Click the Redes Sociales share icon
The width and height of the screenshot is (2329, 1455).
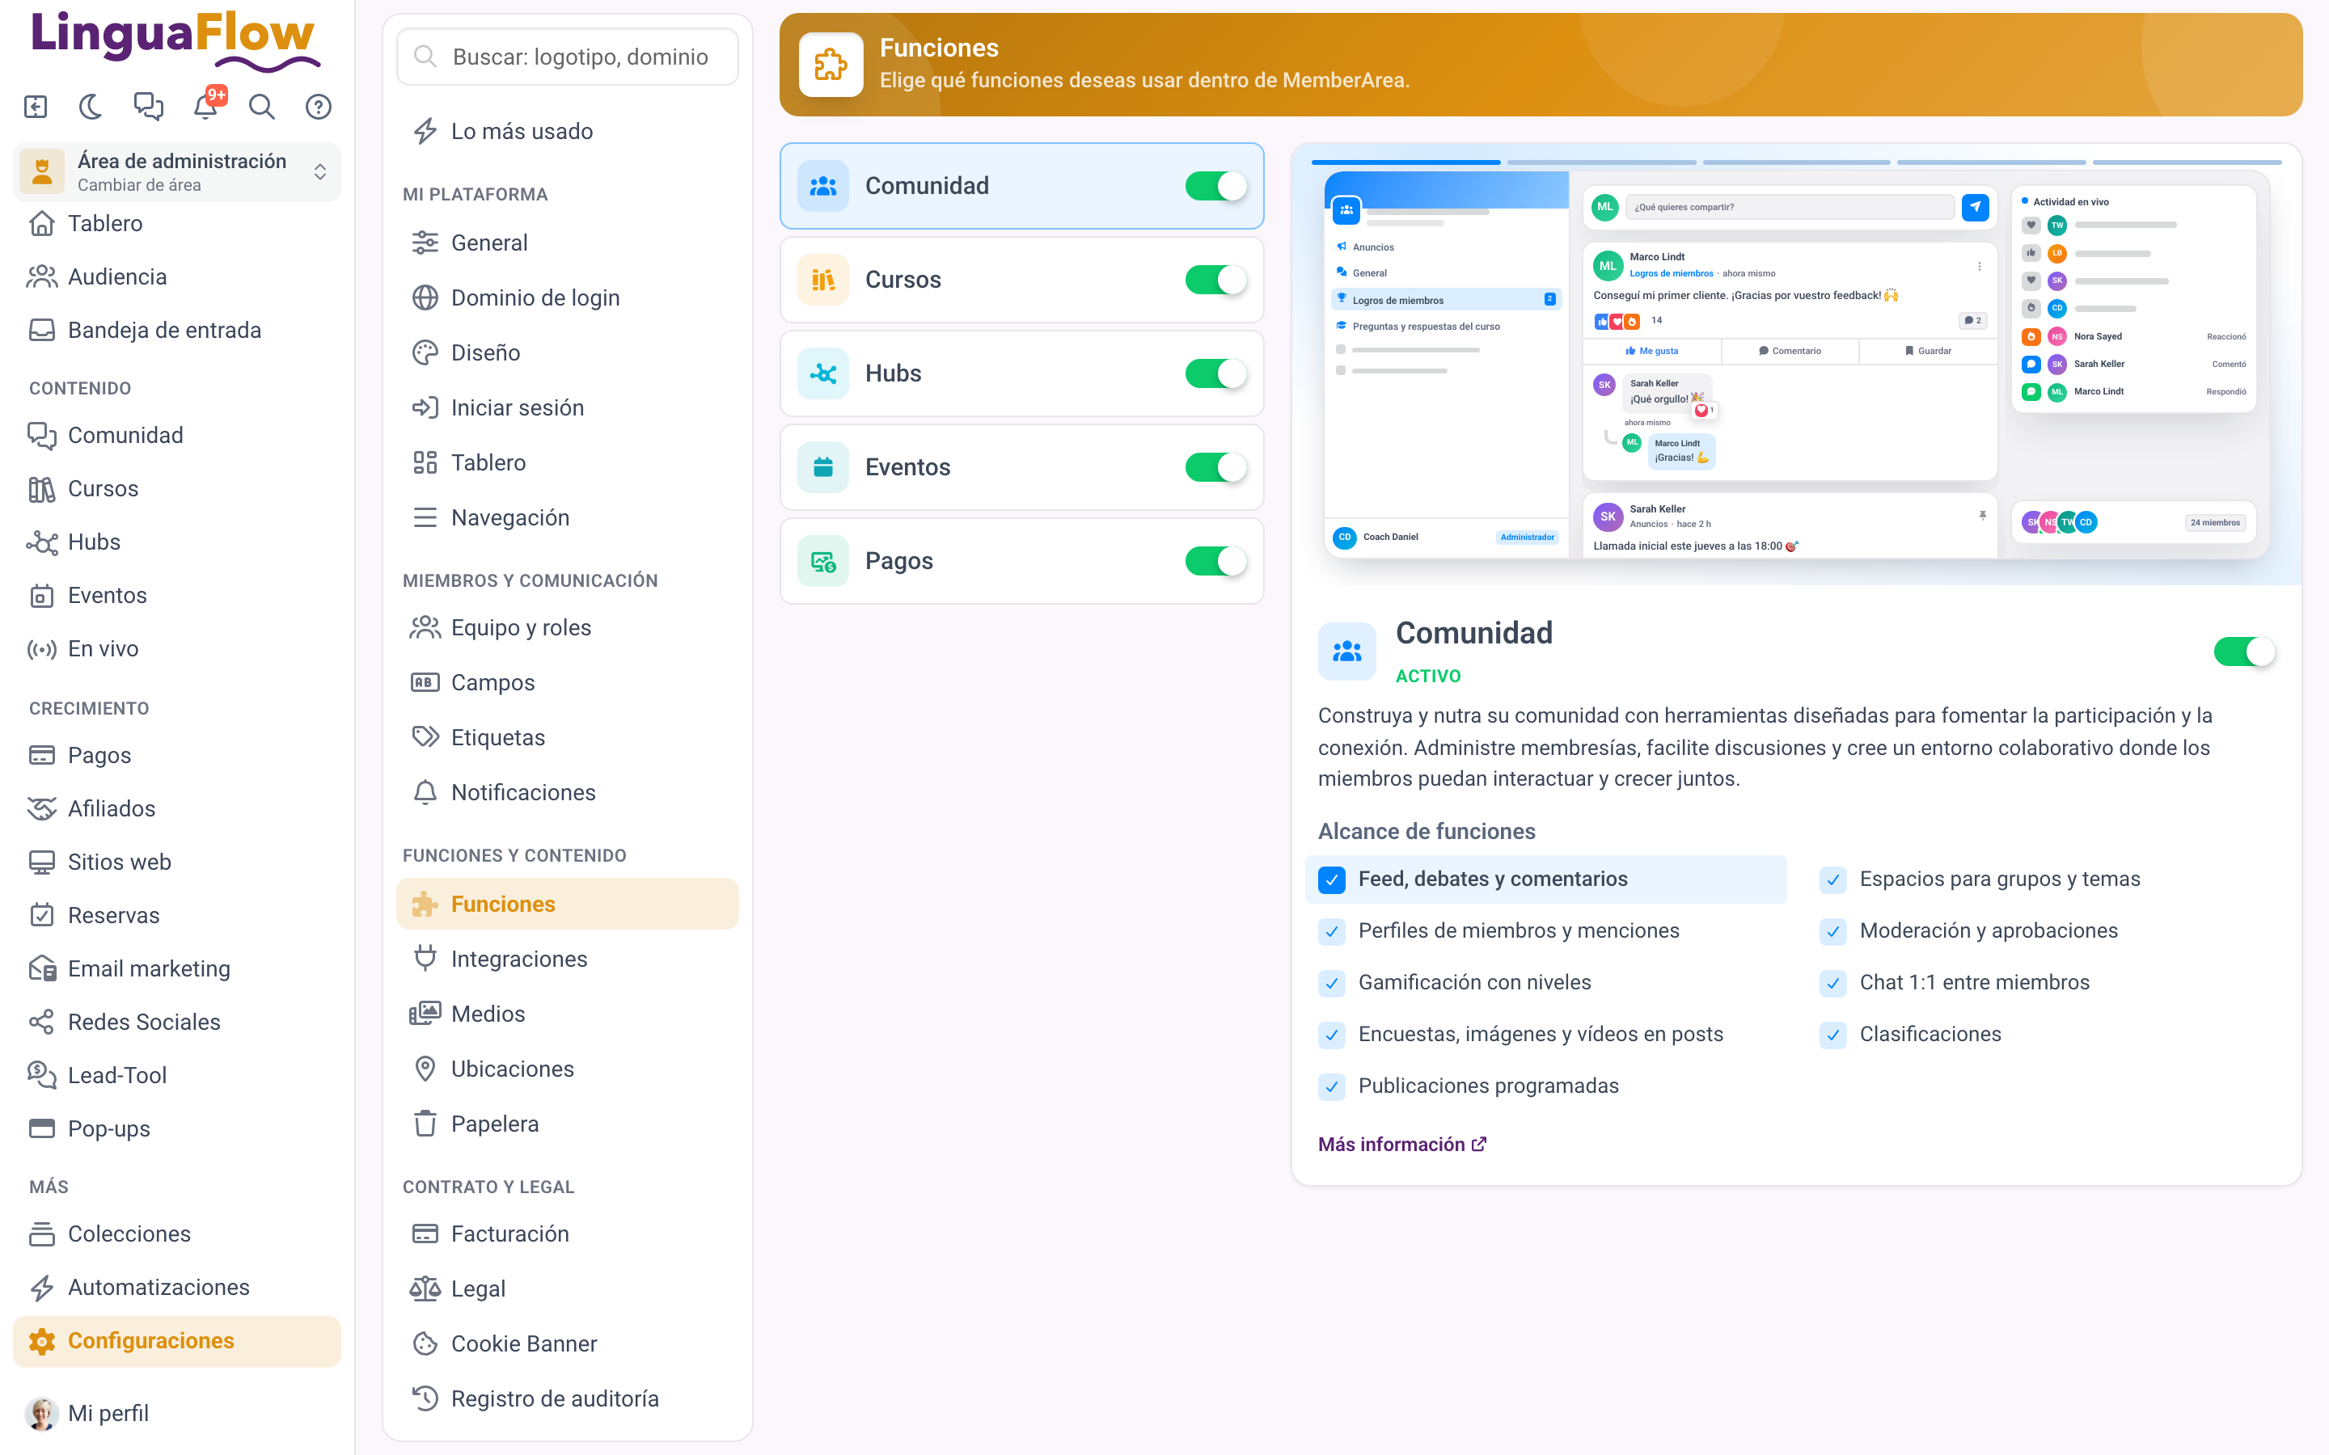coord(41,1022)
